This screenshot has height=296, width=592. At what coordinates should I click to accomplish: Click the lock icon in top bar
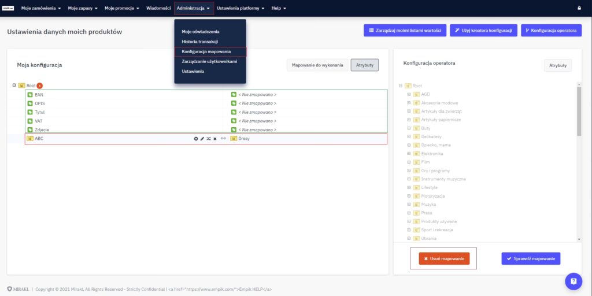pyautogui.click(x=579, y=8)
